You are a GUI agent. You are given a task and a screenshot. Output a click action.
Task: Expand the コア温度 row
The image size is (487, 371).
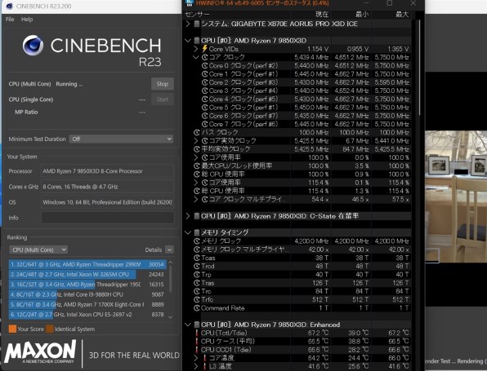pos(195,358)
